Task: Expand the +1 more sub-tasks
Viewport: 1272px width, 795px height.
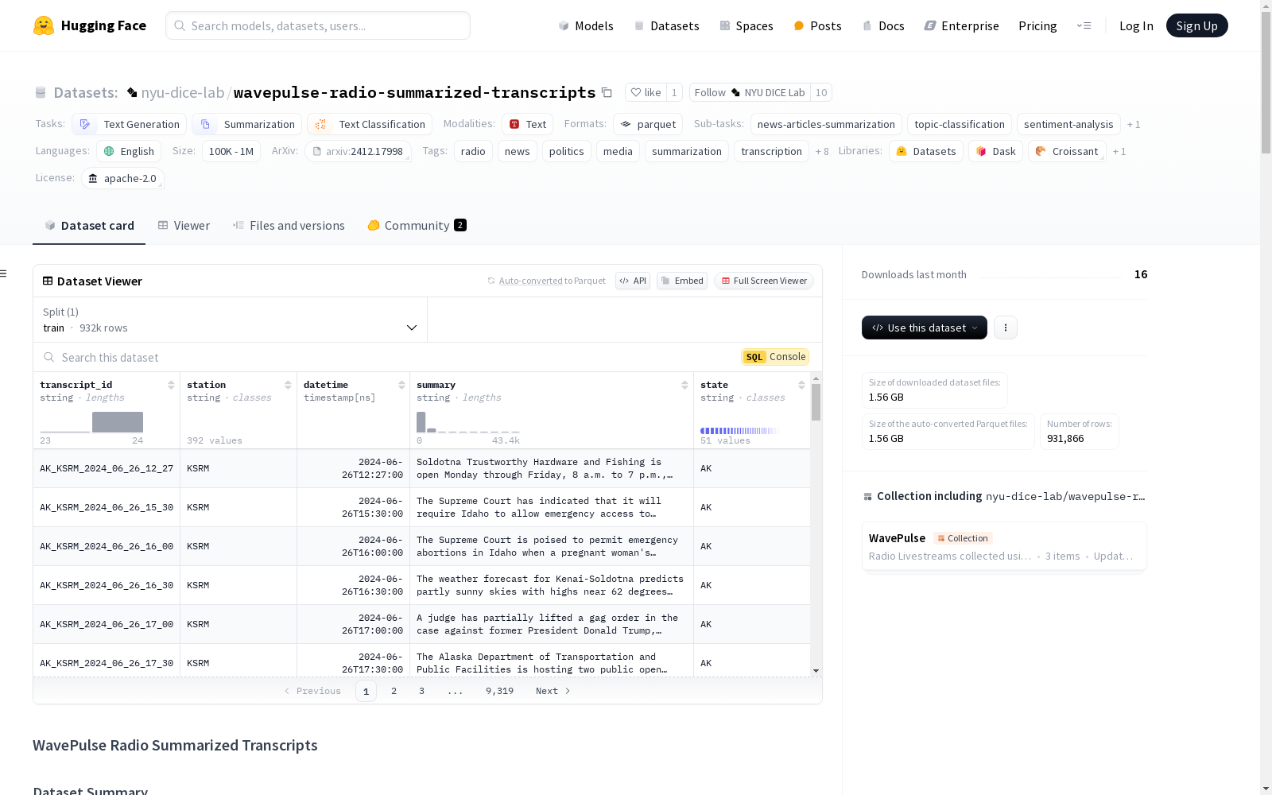Action: 1134,124
